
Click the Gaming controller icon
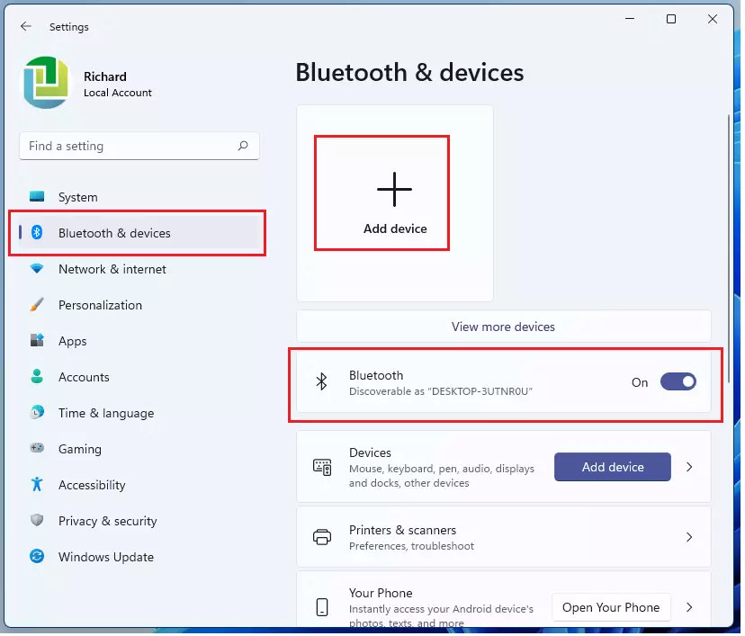(x=37, y=449)
